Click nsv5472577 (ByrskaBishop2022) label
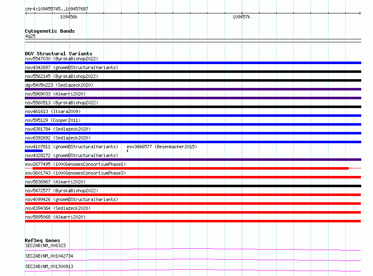 [62, 191]
